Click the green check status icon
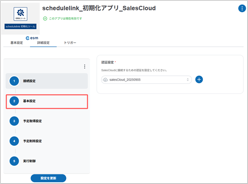The height and width of the screenshot is (184, 248). click(45, 19)
